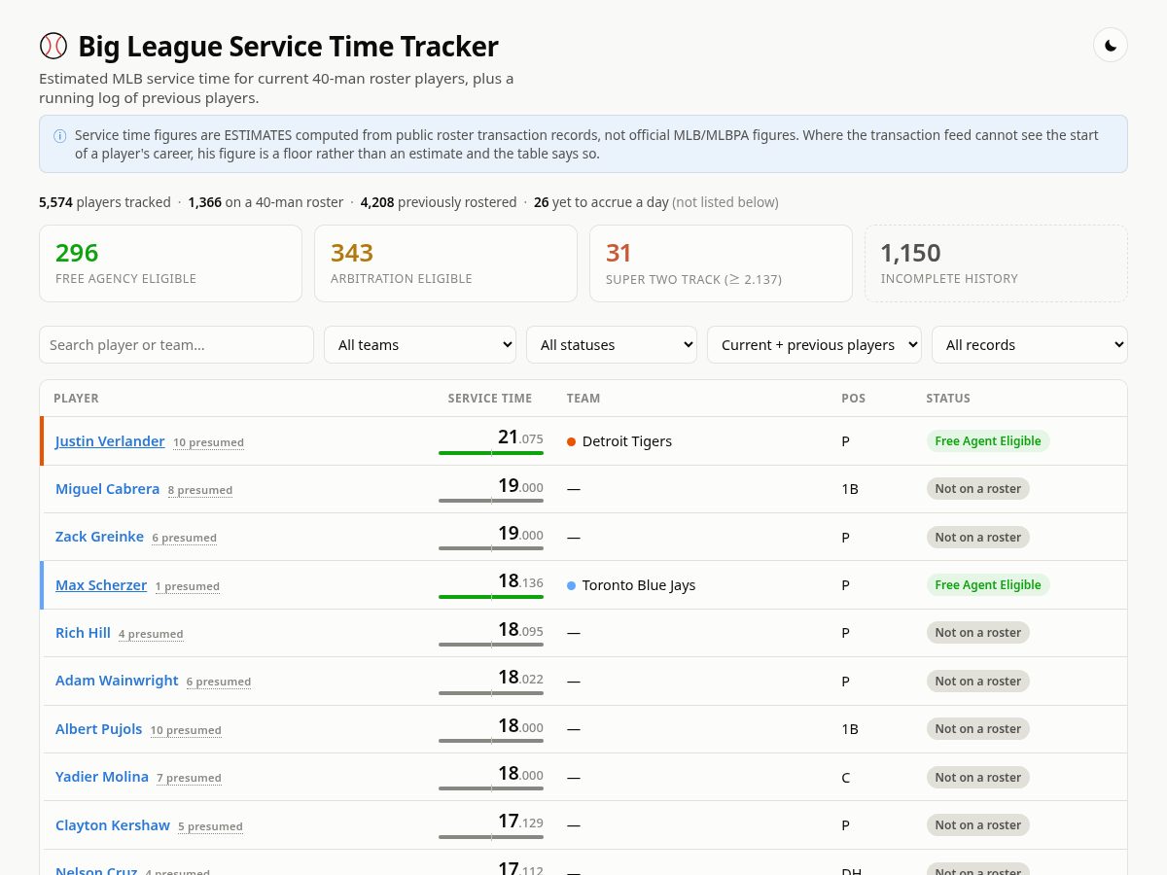Open Miguel Cabrera's player link
Image resolution: width=1167 pixels, height=875 pixels.
pos(107,489)
